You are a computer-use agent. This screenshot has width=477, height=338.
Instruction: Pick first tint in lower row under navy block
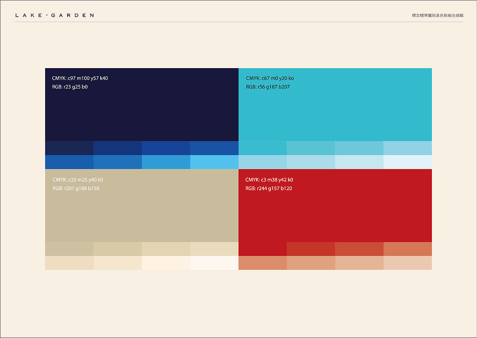(69, 162)
